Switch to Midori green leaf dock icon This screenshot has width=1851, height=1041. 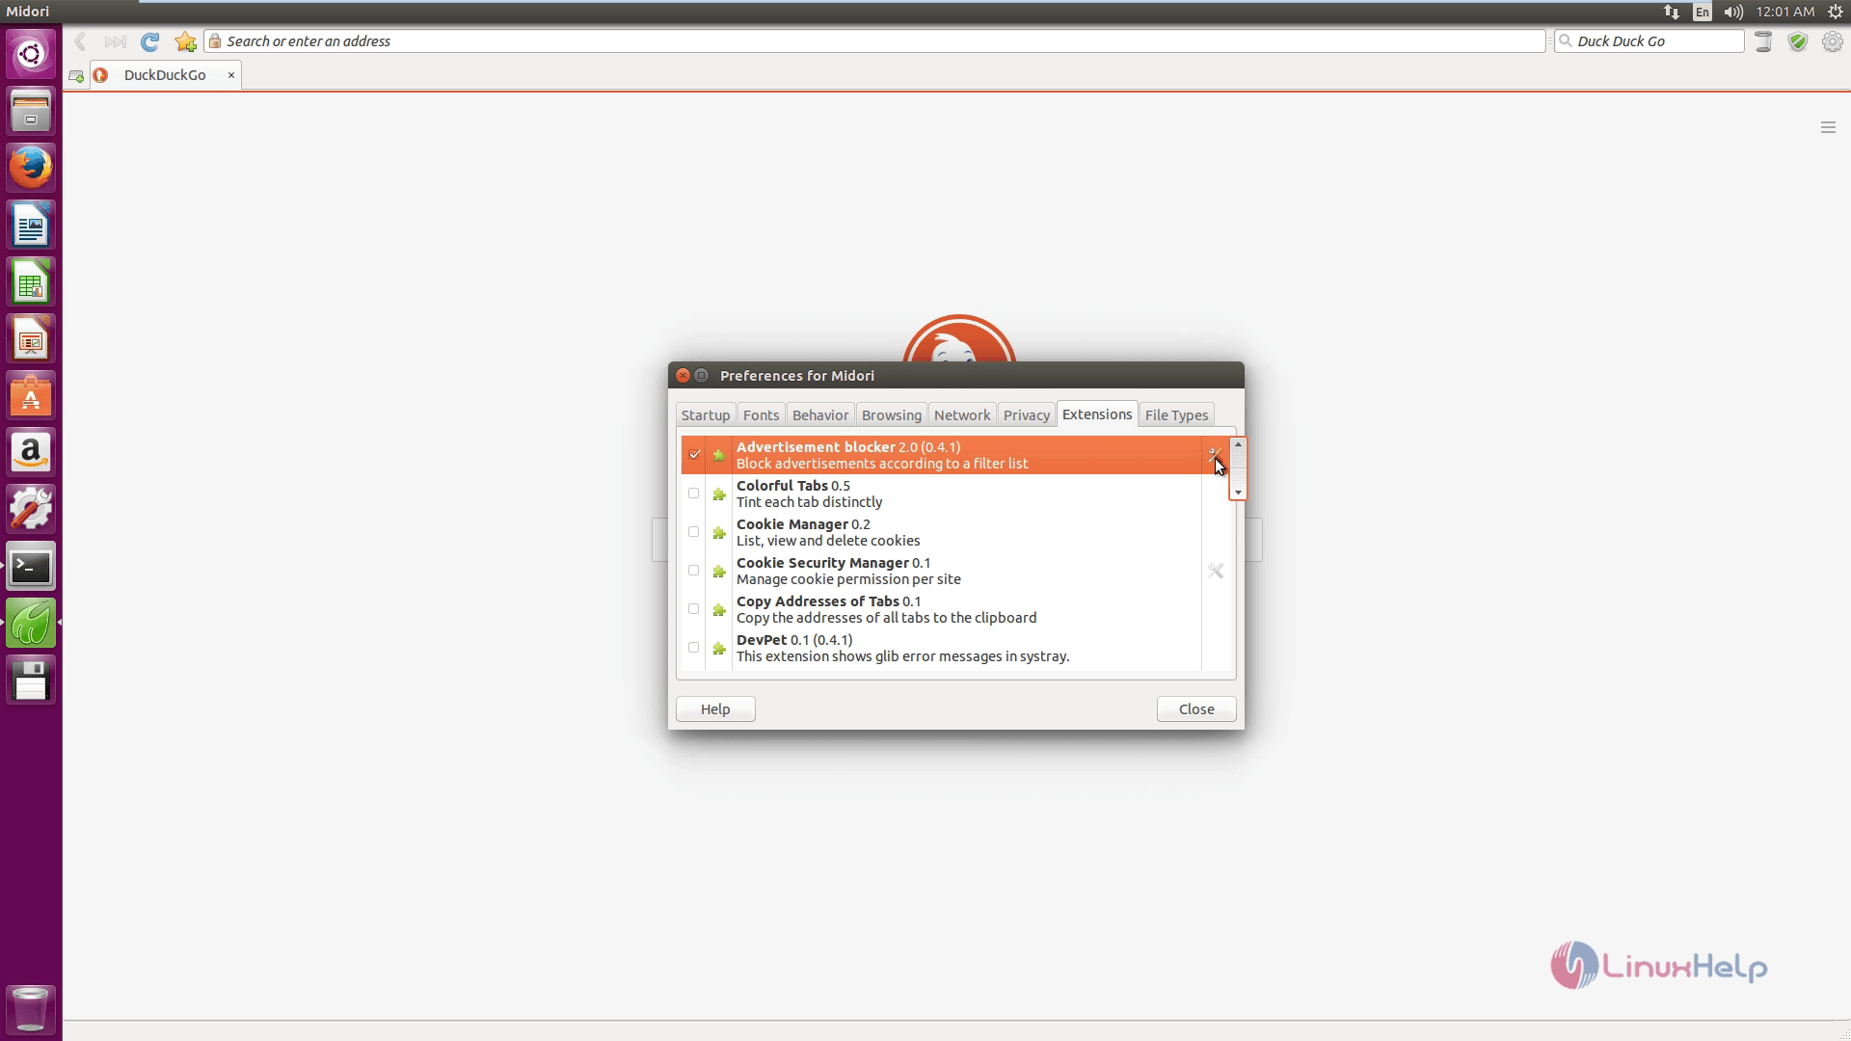click(x=31, y=624)
